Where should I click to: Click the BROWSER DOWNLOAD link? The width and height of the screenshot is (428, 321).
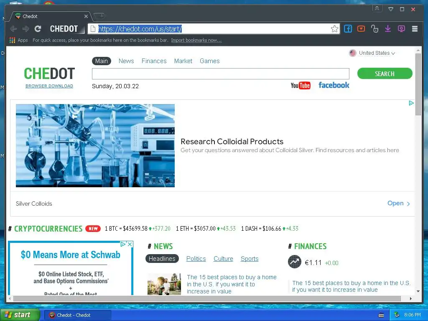[x=49, y=86]
